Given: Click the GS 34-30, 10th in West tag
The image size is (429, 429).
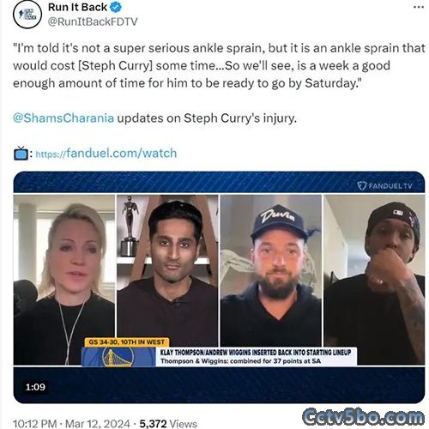Looking at the screenshot, I should tap(126, 342).
